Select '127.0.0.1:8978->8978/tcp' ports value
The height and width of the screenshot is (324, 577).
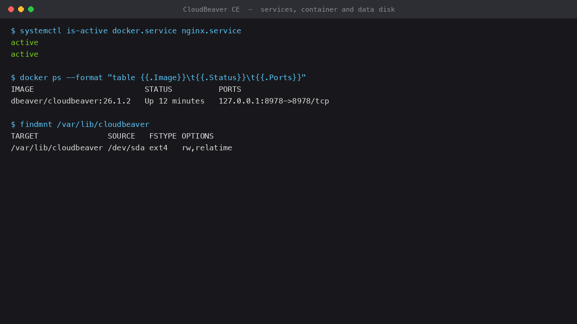274,101
